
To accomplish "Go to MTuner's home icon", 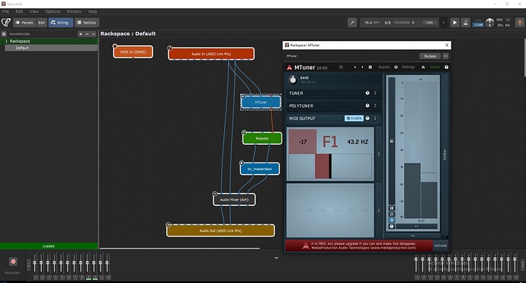I will [x=423, y=67].
